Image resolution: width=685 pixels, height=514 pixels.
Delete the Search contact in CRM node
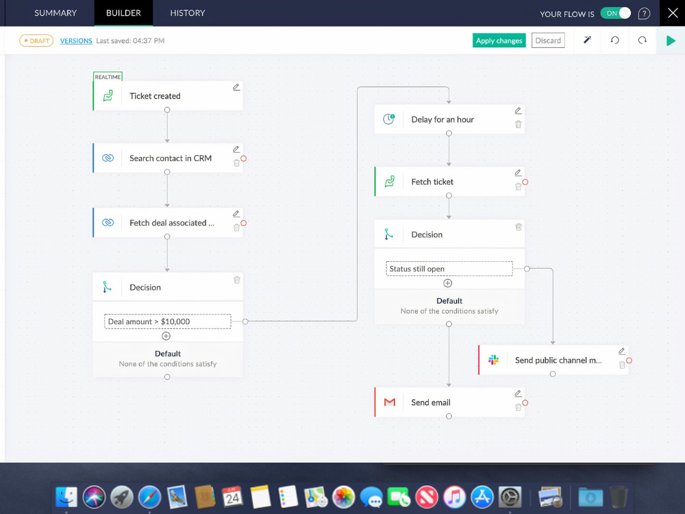[x=236, y=163]
